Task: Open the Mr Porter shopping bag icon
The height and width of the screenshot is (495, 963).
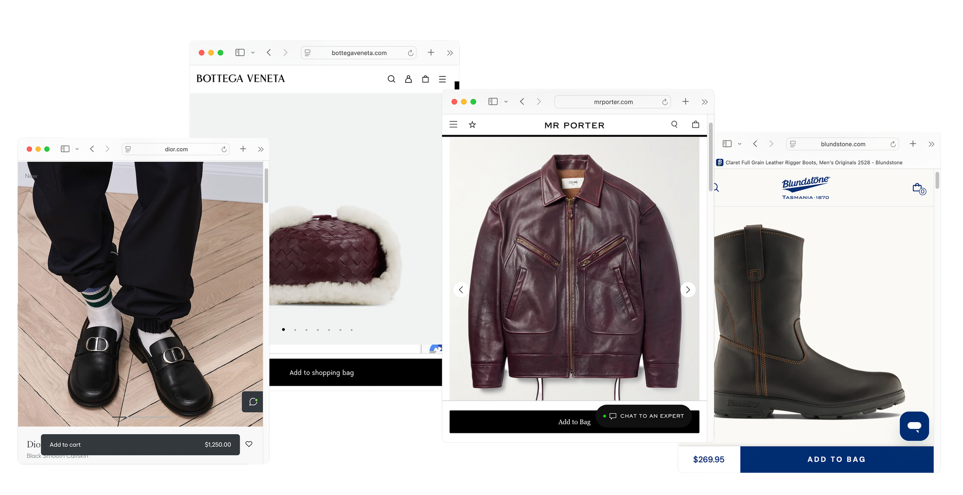Action: pyautogui.click(x=695, y=125)
